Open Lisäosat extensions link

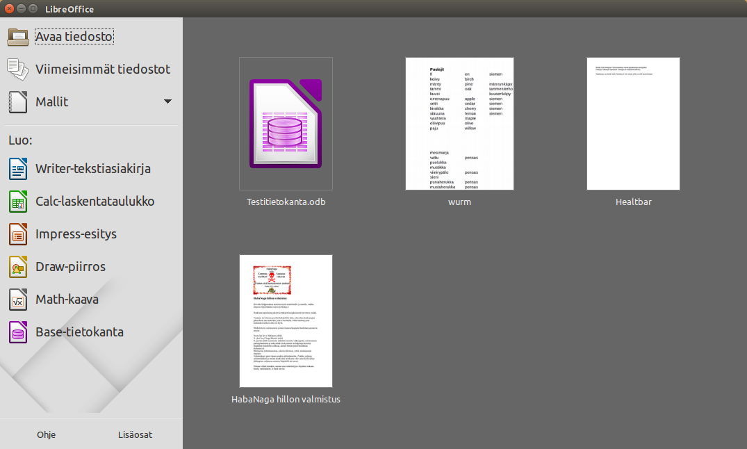pyautogui.click(x=136, y=435)
